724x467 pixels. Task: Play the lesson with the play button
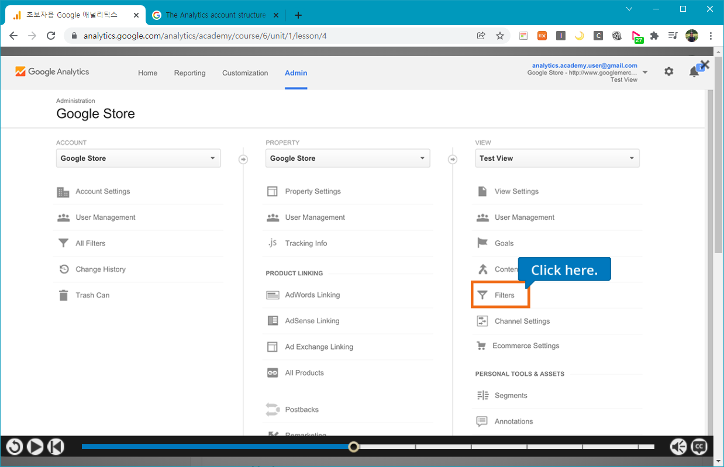(35, 447)
